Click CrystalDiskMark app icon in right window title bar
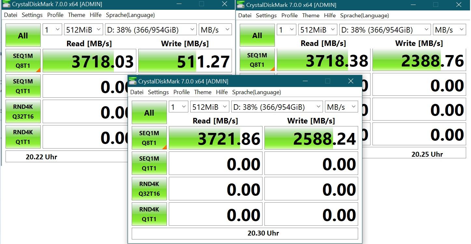 coord(241,5)
